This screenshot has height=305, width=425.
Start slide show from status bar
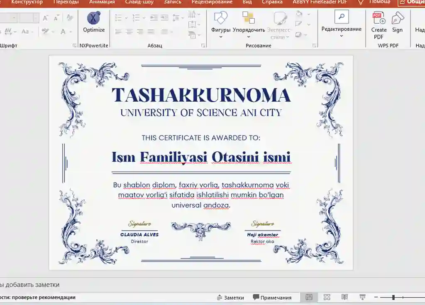click(x=362, y=297)
